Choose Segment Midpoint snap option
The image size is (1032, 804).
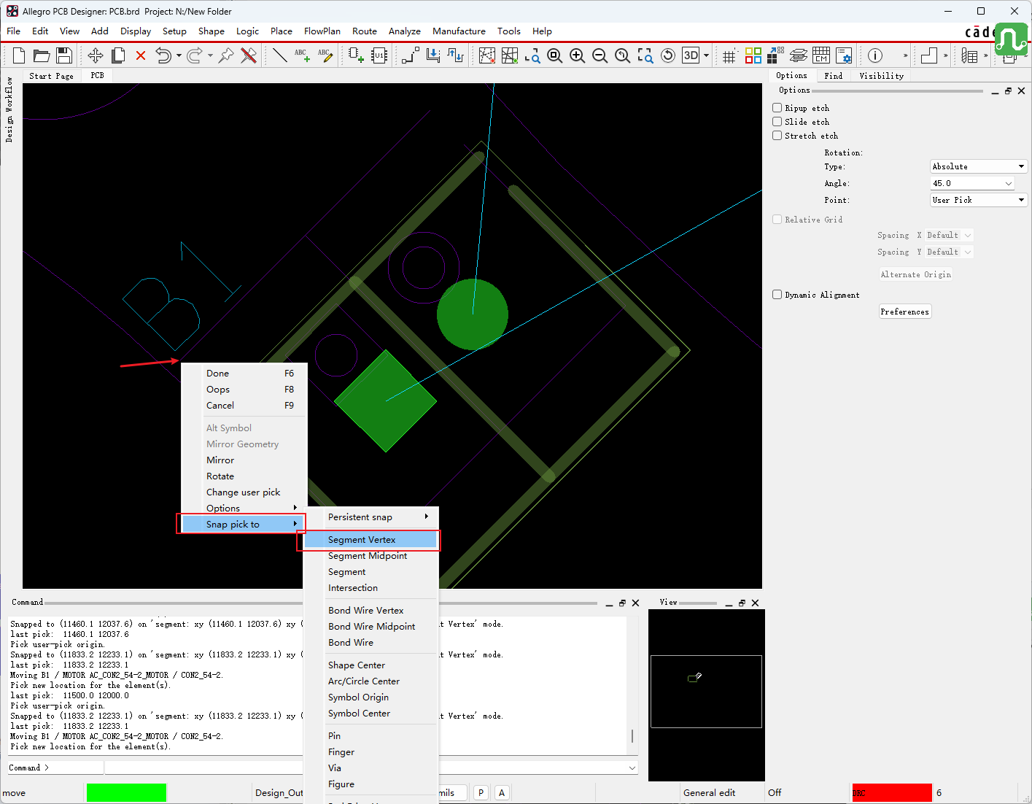370,556
